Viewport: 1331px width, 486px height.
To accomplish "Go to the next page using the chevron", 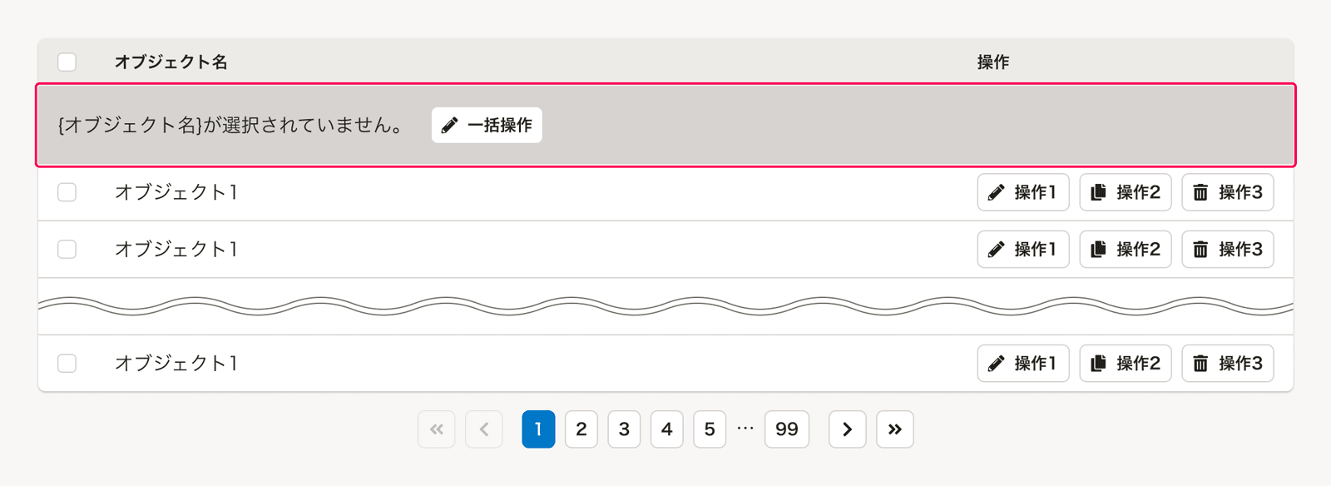I will (x=847, y=429).
